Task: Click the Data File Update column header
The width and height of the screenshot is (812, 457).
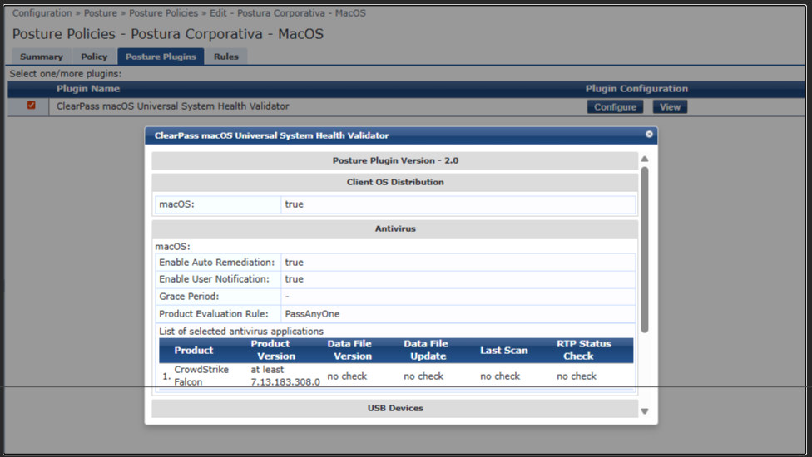Action: (426, 350)
